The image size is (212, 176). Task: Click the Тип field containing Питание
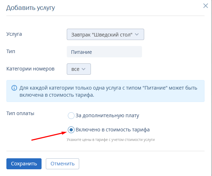click(x=104, y=52)
